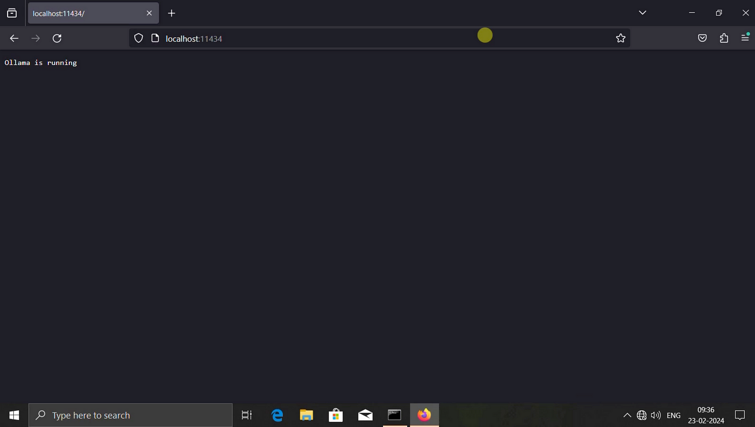Toggle the ENG input language indicator

(673, 415)
